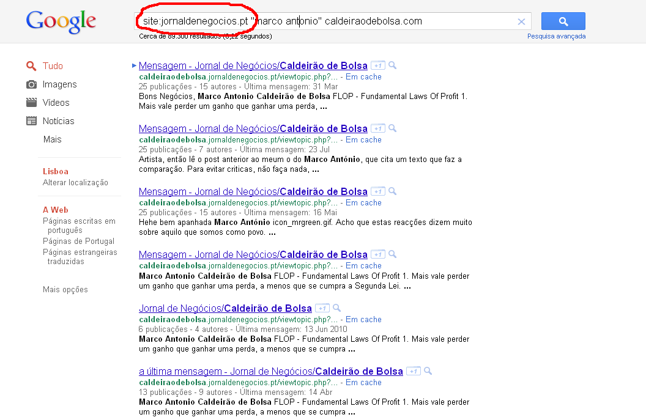Open Em cache for the 31 Mar result
This screenshot has height=420, width=646.
click(x=363, y=77)
